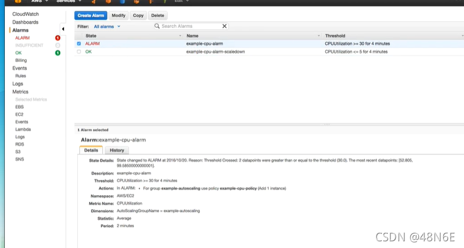Open EBS metrics in sidebar

click(19, 107)
